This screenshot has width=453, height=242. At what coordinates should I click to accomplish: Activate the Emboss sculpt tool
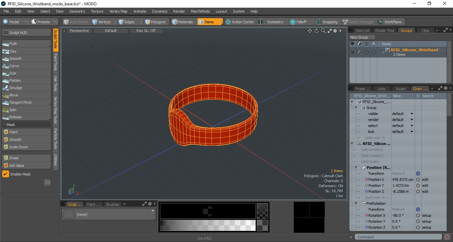pyautogui.click(x=26, y=117)
